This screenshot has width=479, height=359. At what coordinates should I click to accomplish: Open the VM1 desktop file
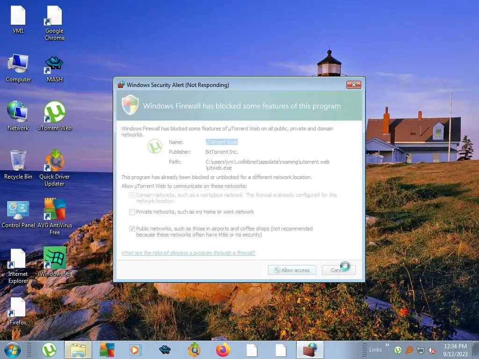[18, 19]
